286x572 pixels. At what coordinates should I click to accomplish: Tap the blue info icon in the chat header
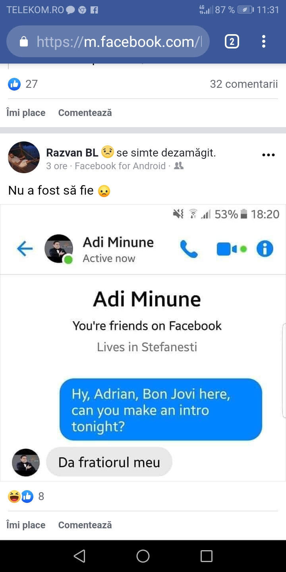(x=265, y=249)
